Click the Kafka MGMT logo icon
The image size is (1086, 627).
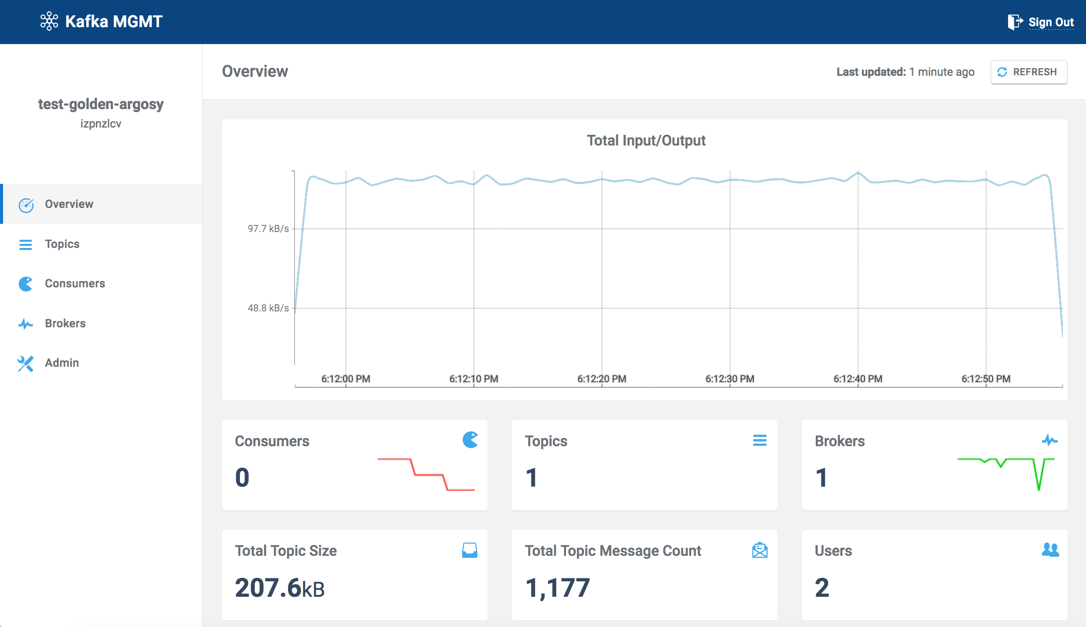click(49, 21)
